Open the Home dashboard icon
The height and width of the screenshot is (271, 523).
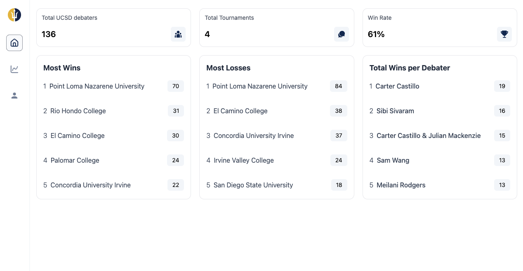pyautogui.click(x=14, y=43)
